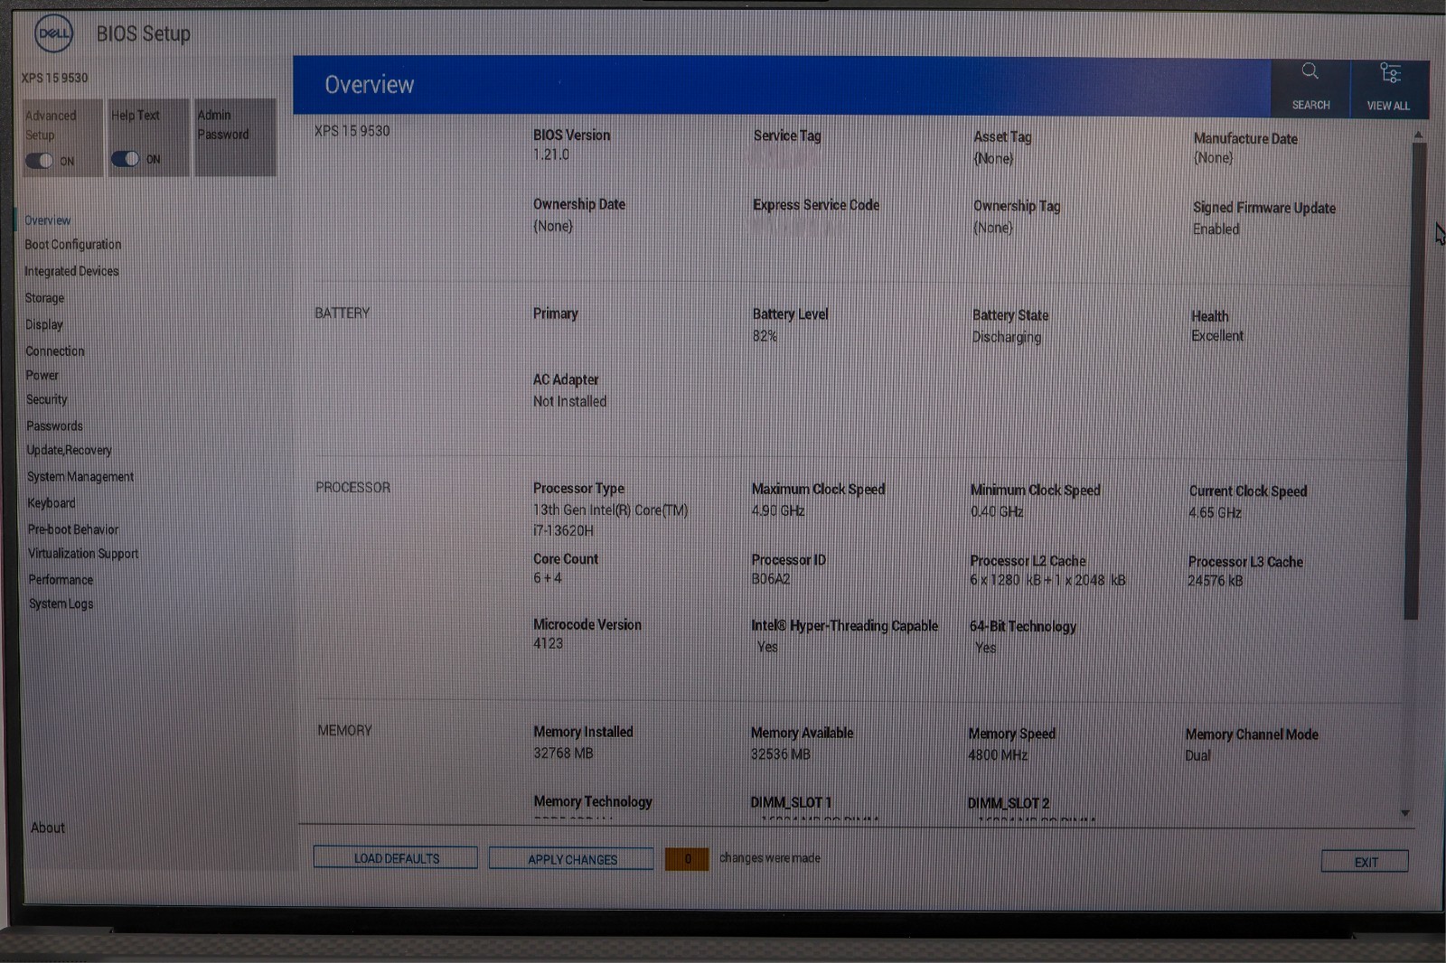Open Pre-boot Behavior section

click(73, 529)
